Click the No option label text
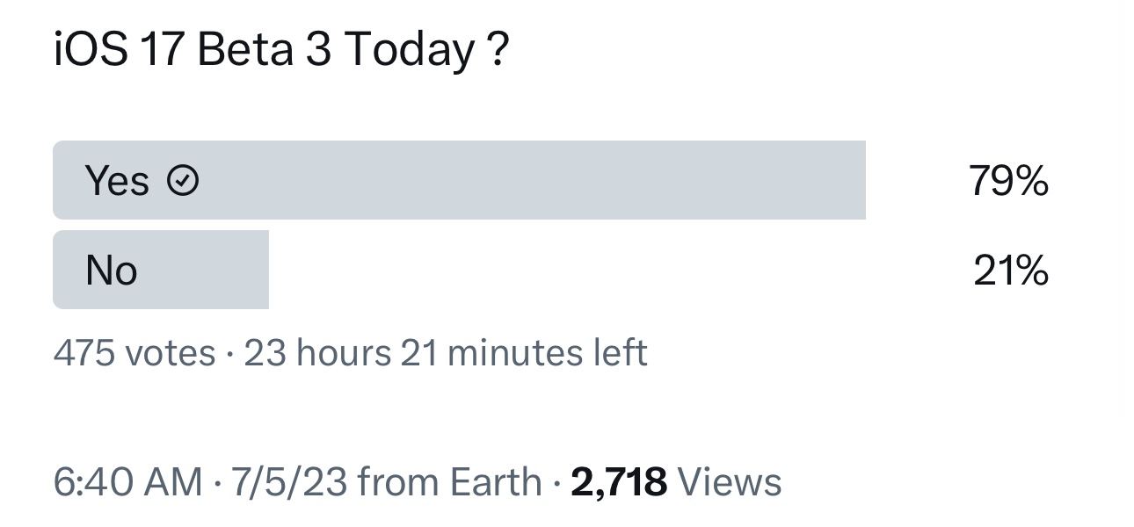This screenshot has width=1134, height=527. [112, 271]
